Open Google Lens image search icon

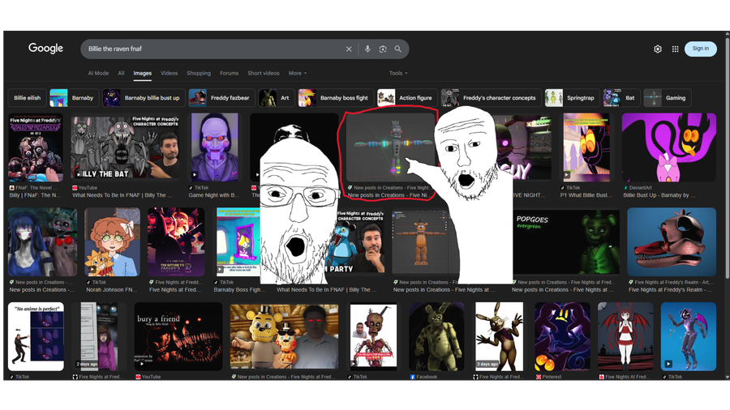(383, 49)
